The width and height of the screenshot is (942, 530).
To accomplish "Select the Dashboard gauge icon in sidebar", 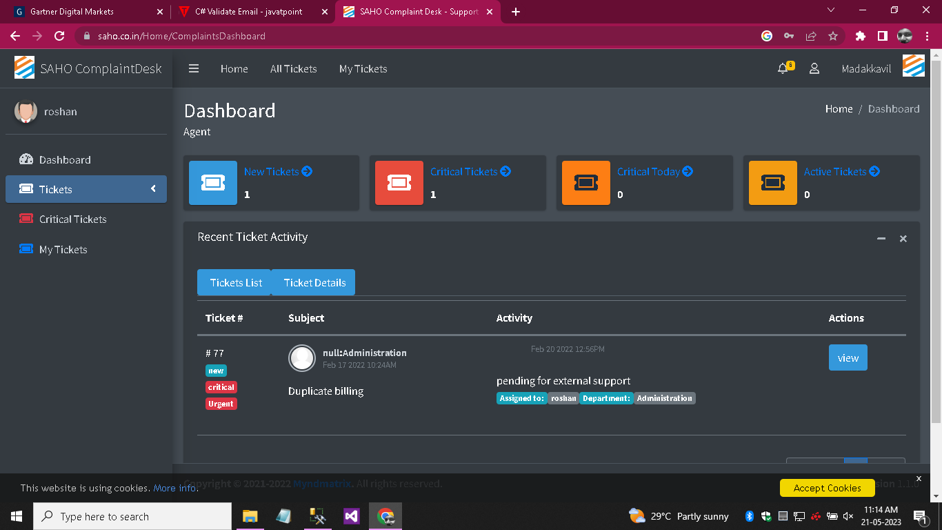I will (26, 159).
